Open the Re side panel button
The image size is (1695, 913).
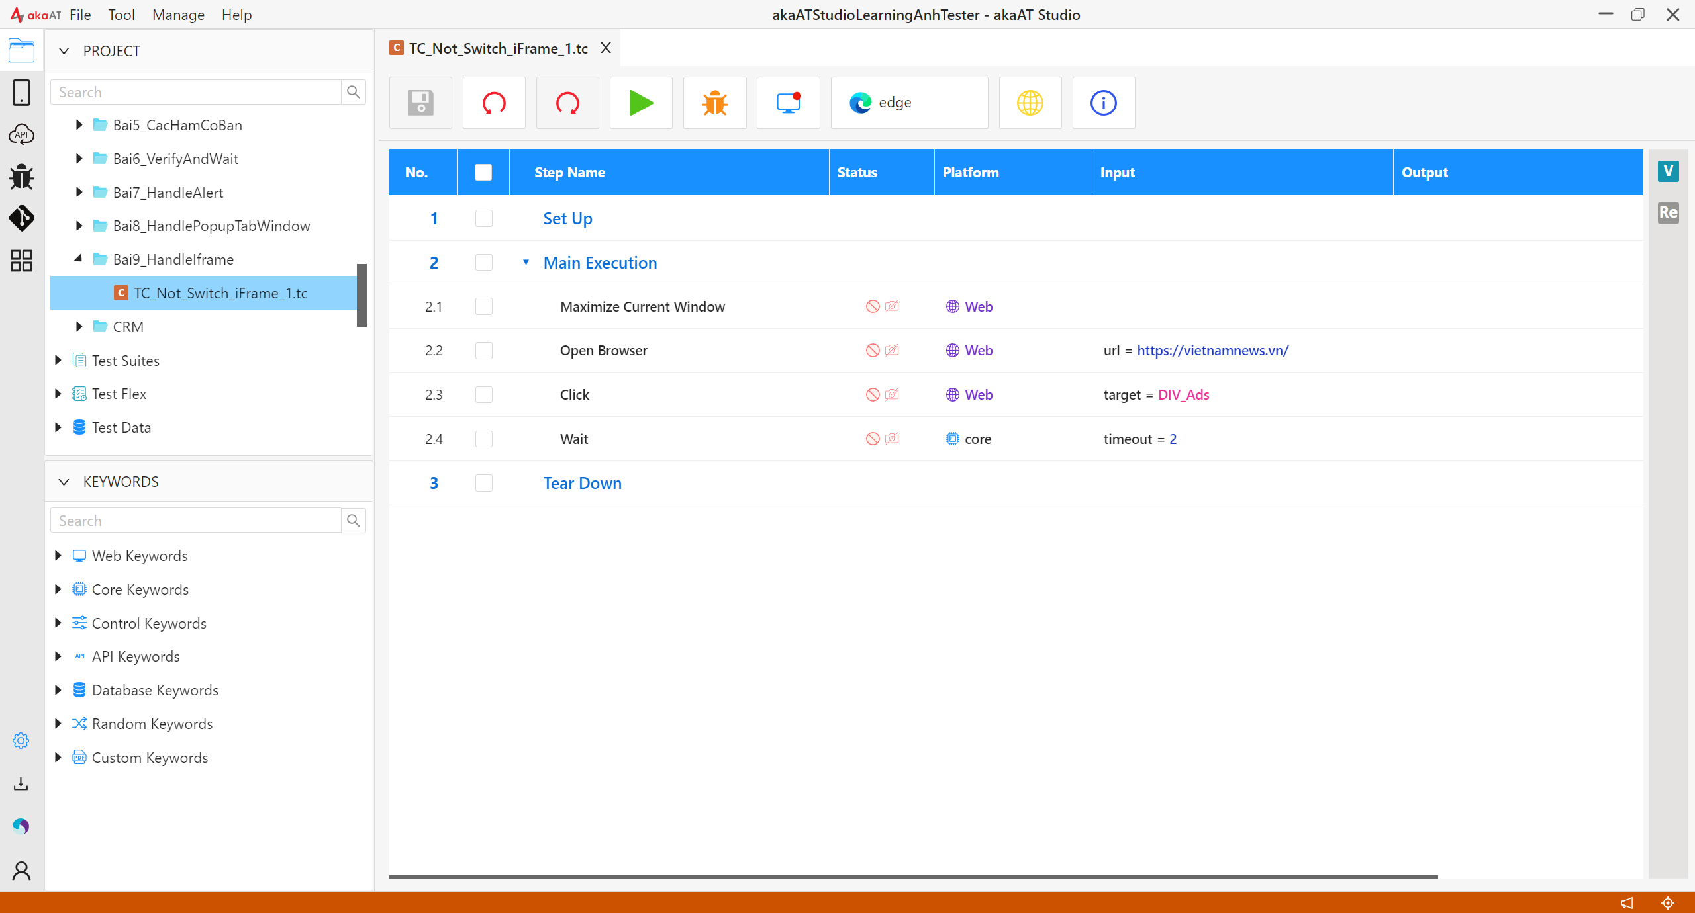[x=1669, y=212]
